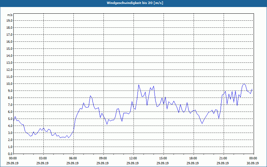Click the 15:00 time axis label
Image resolution: width=267 pixels, height=167 pixels.
pos(163,158)
